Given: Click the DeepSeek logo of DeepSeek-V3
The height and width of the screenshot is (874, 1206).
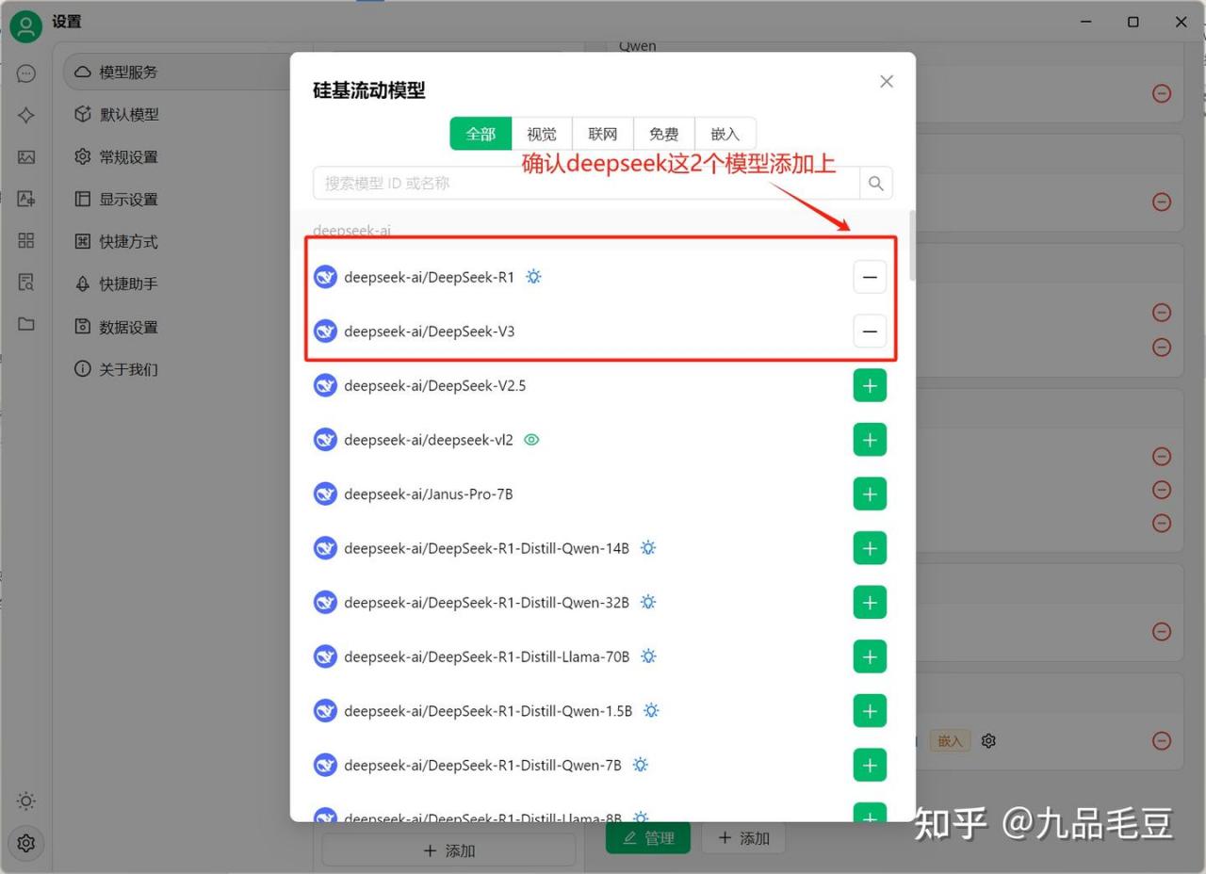Looking at the screenshot, I should pos(325,332).
